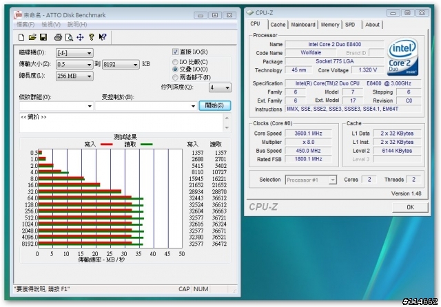Click the Name field Intel Core 2 Duo E8400

pyautogui.click(x=334, y=44)
